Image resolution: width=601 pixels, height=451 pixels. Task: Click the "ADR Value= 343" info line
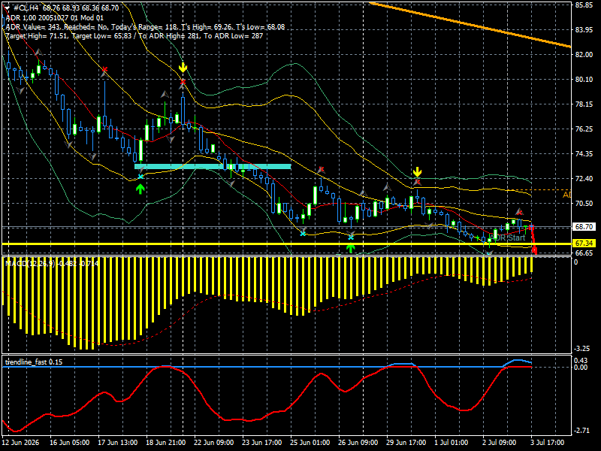click(145, 27)
